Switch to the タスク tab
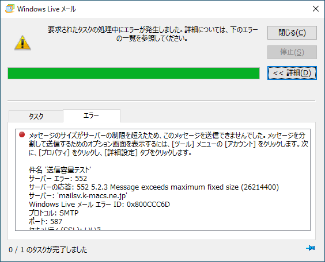Screen dimensions: 325x262 point(36,116)
